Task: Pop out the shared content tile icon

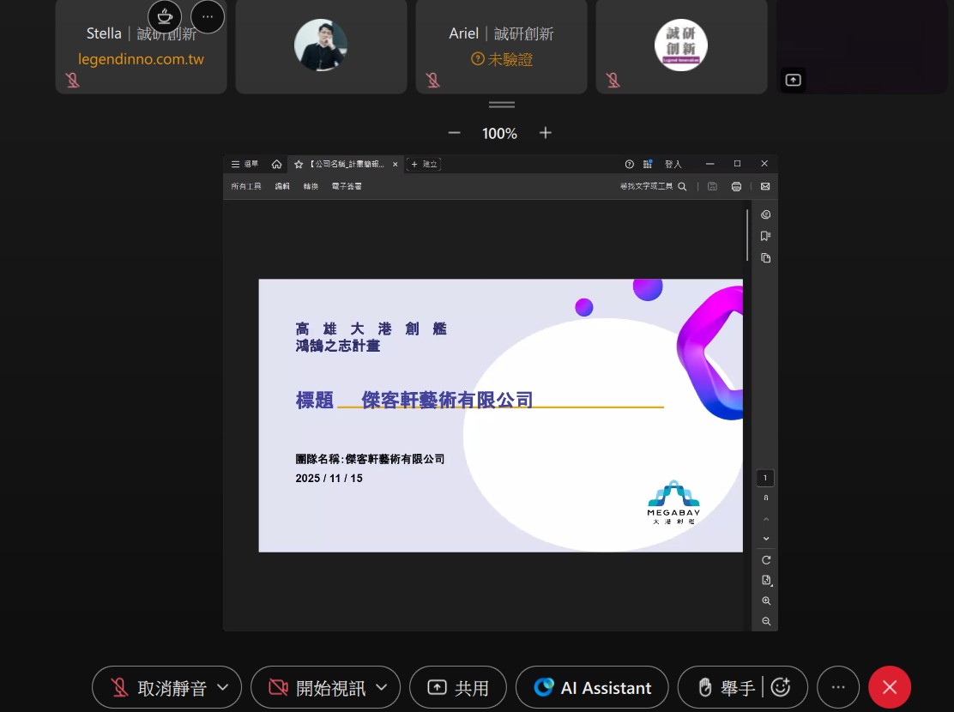Action: (x=794, y=80)
